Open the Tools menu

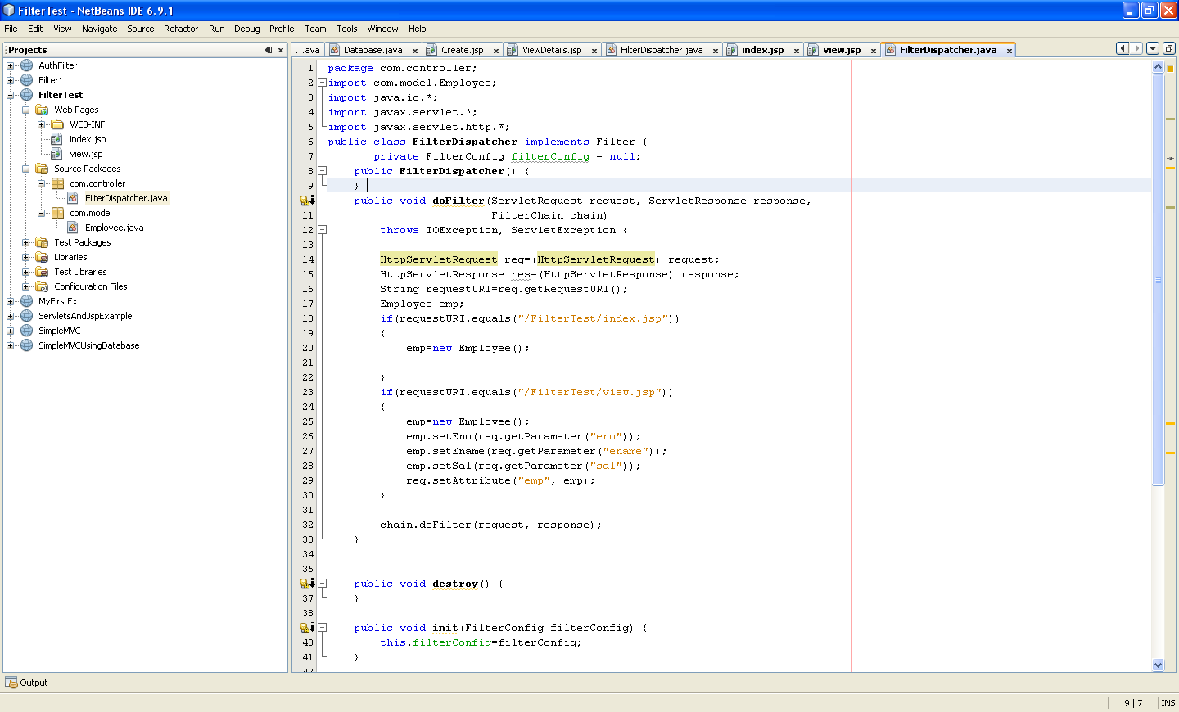(347, 29)
